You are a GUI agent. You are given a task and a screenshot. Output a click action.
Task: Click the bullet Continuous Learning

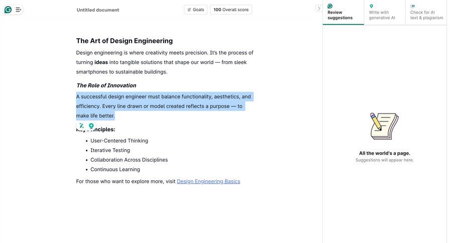click(x=115, y=169)
